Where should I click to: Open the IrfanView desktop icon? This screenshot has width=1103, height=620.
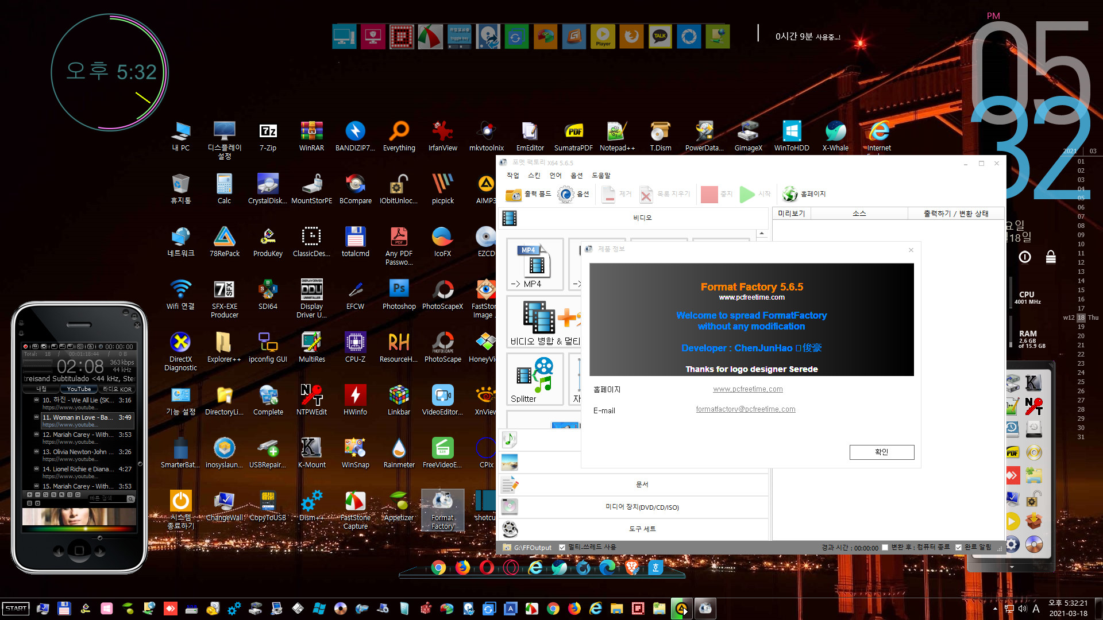point(443,137)
